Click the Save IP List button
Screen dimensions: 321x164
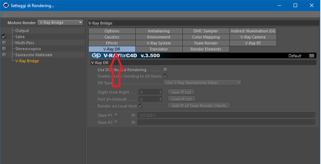click(x=181, y=92)
